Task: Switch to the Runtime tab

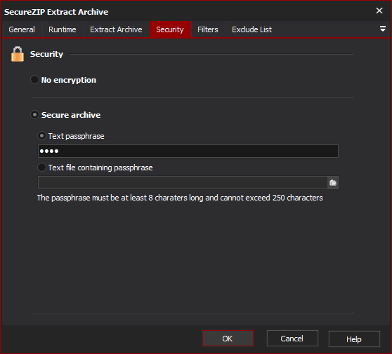Action: coord(63,29)
